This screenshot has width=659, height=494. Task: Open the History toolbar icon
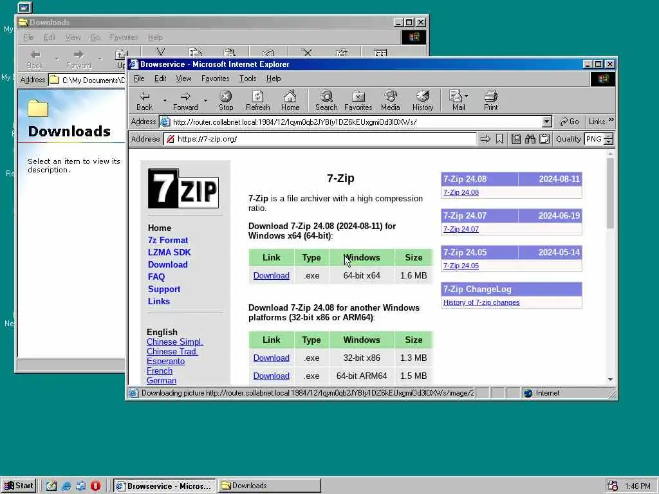click(423, 96)
